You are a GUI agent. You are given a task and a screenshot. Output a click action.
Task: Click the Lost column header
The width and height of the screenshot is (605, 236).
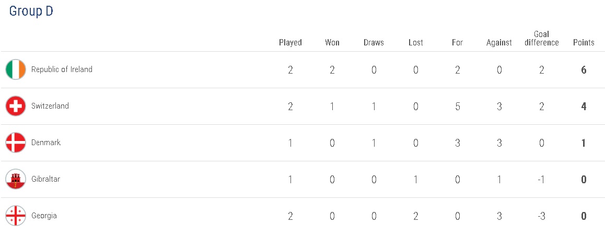[416, 43]
